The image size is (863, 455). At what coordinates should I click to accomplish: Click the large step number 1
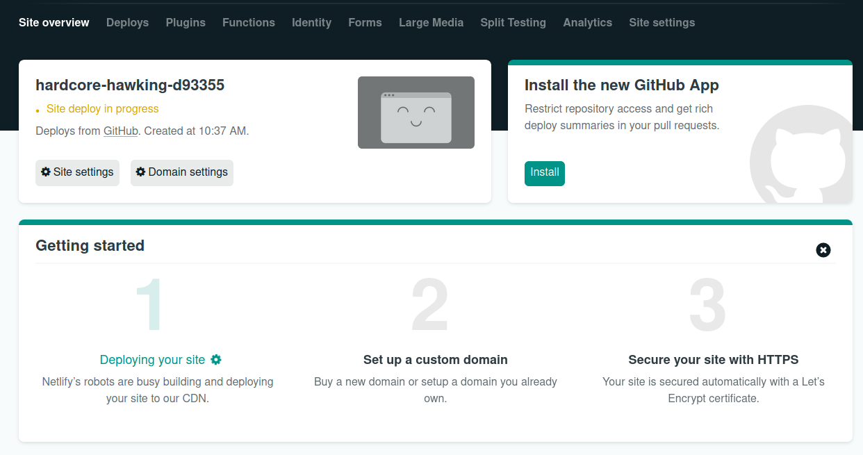[149, 306]
